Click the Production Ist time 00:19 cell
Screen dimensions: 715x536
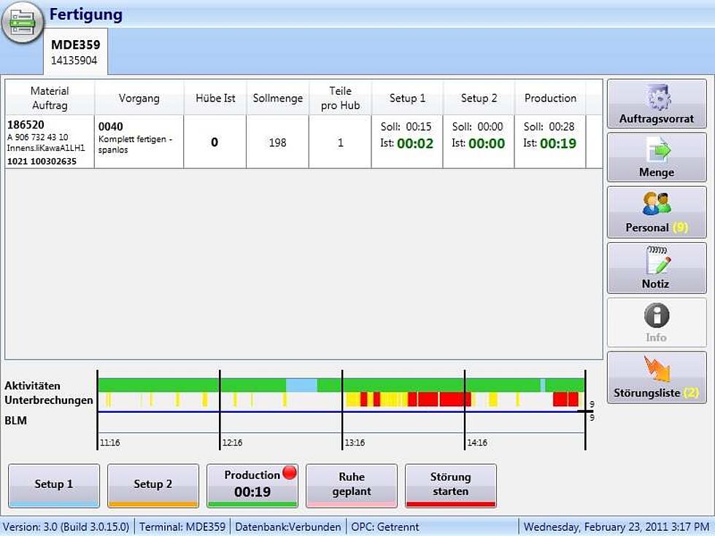[557, 144]
